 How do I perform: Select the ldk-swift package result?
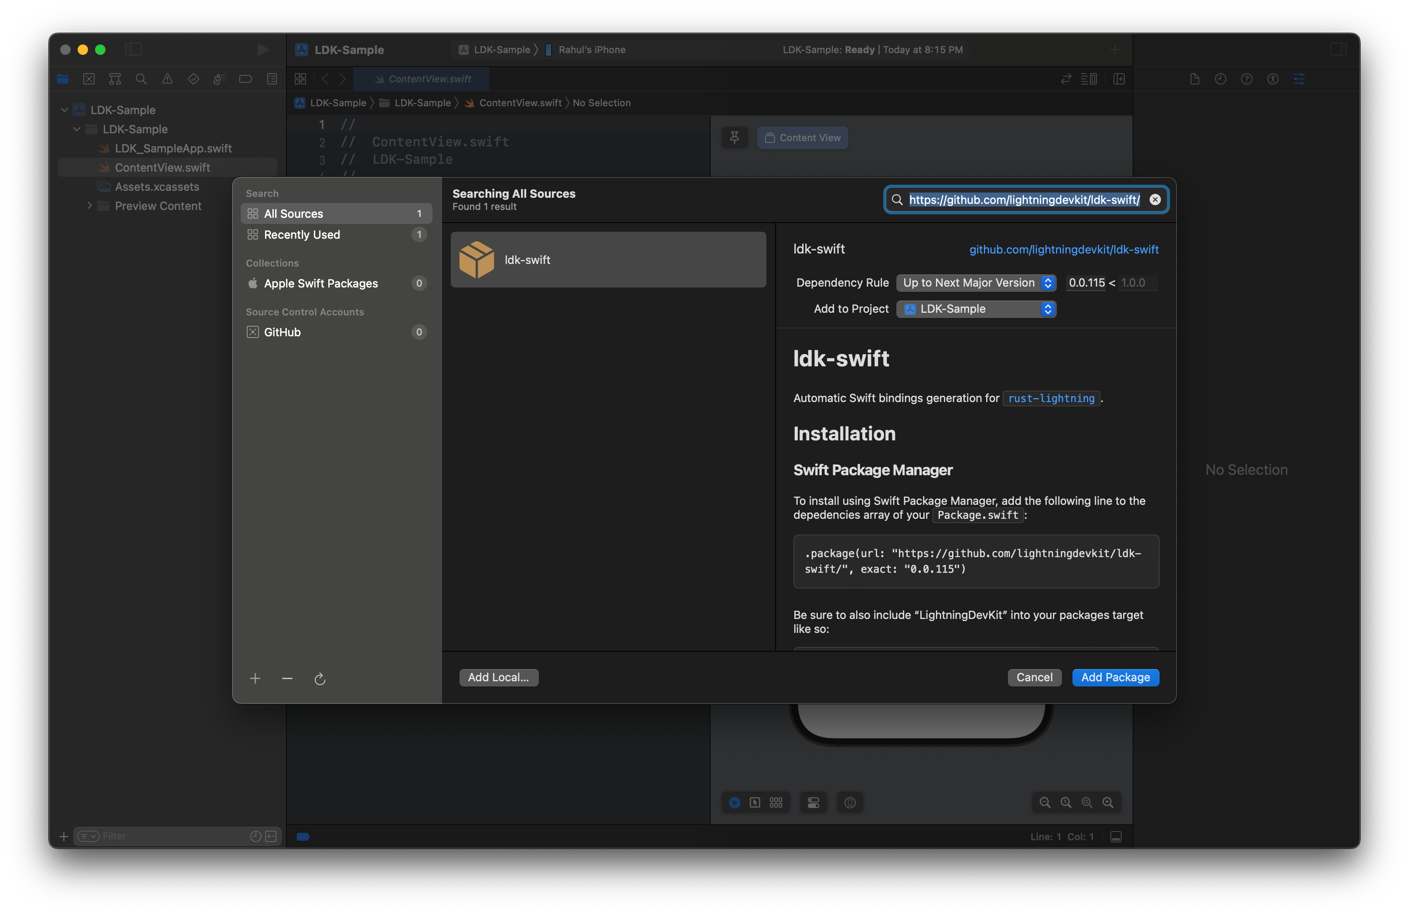point(608,260)
